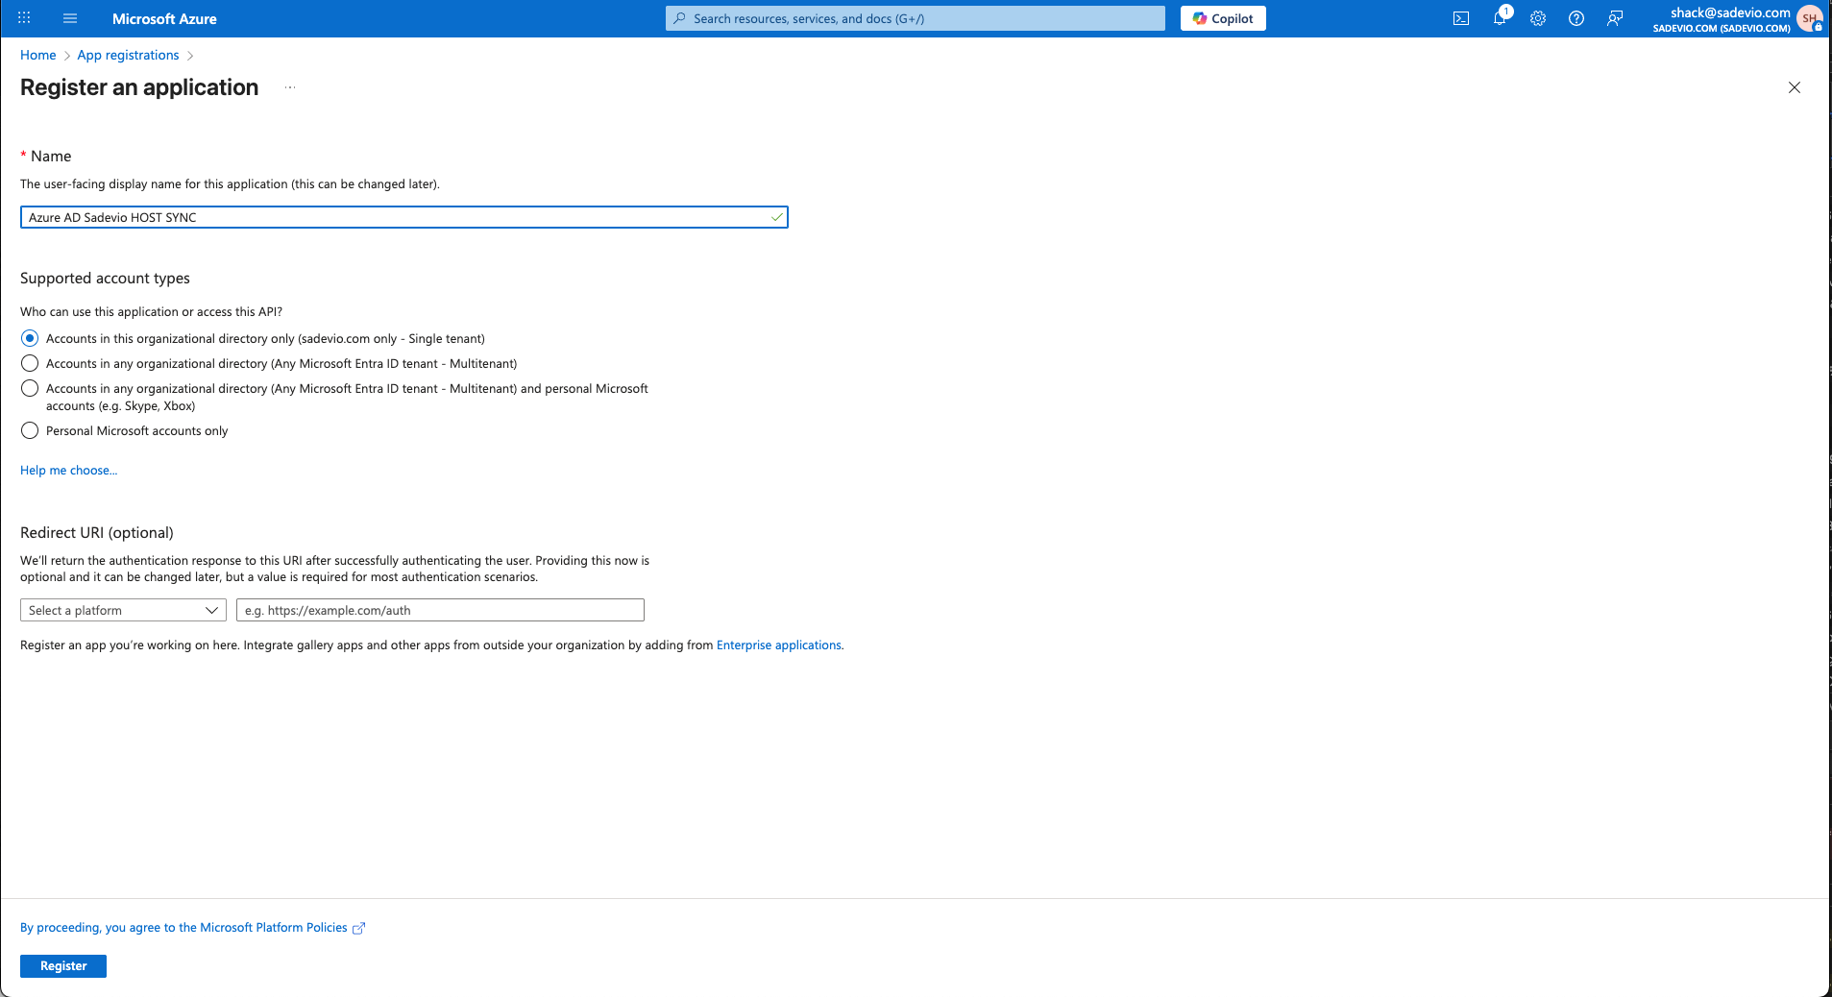
Task: Open the feedback icon
Action: pos(1615,18)
